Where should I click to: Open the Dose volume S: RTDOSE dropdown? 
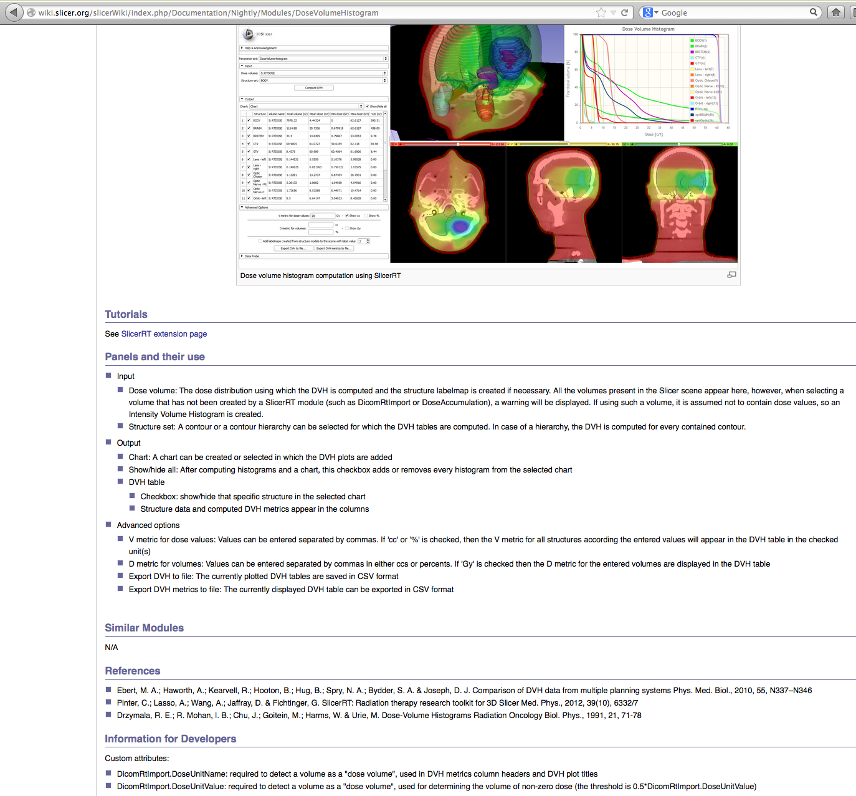(x=323, y=74)
